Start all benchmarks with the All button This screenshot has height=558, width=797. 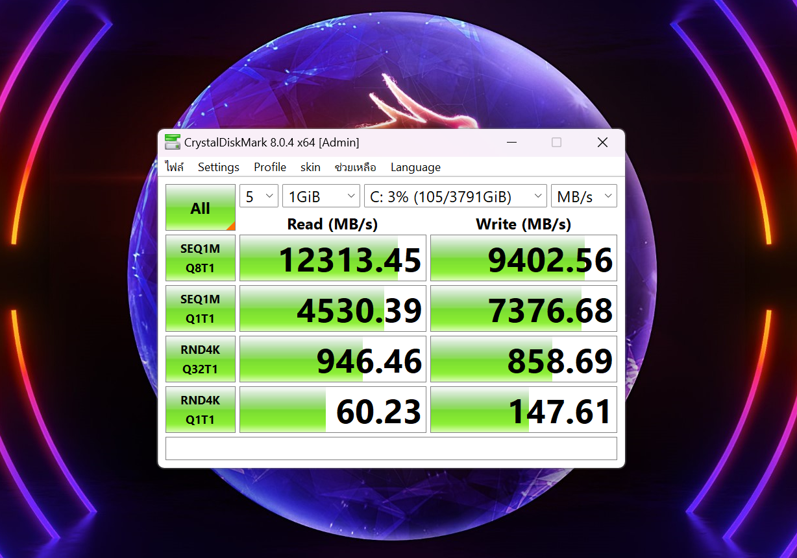coord(201,208)
